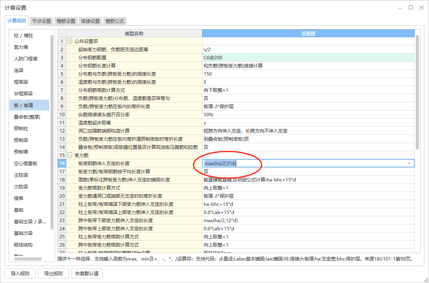Viewport: 429px width, 283px height.
Task: Click the 150 value in row 5
Action: (308, 74)
